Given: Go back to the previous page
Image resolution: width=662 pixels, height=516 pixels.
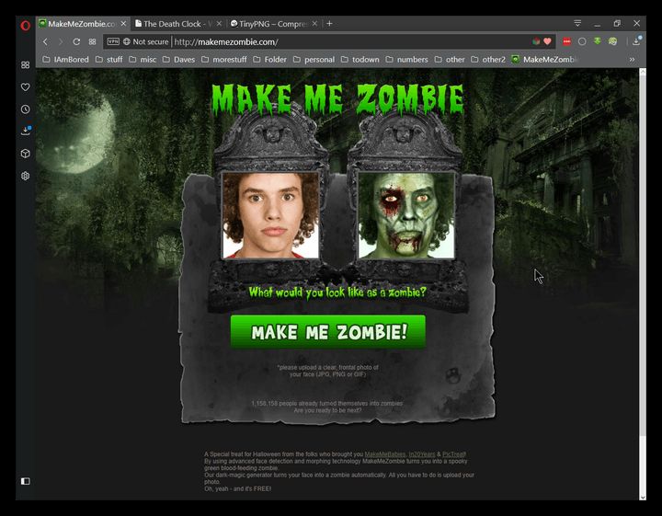Looking at the screenshot, I should pyautogui.click(x=46, y=41).
